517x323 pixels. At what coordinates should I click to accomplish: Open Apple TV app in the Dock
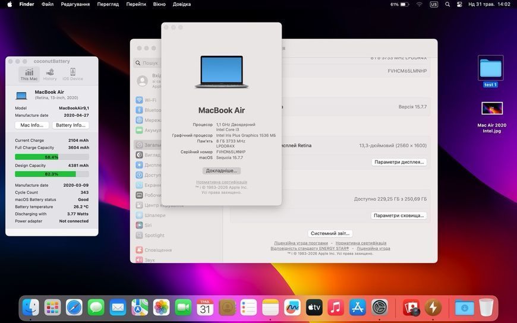(x=314, y=308)
